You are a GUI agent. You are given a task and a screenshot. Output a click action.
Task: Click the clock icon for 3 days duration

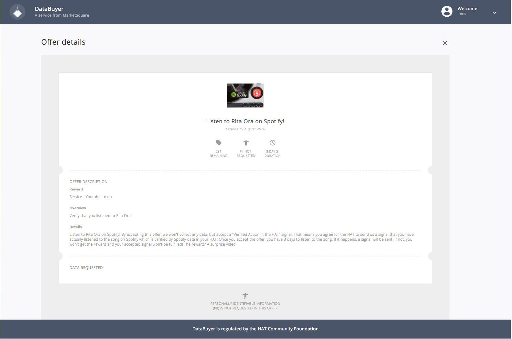click(x=272, y=143)
